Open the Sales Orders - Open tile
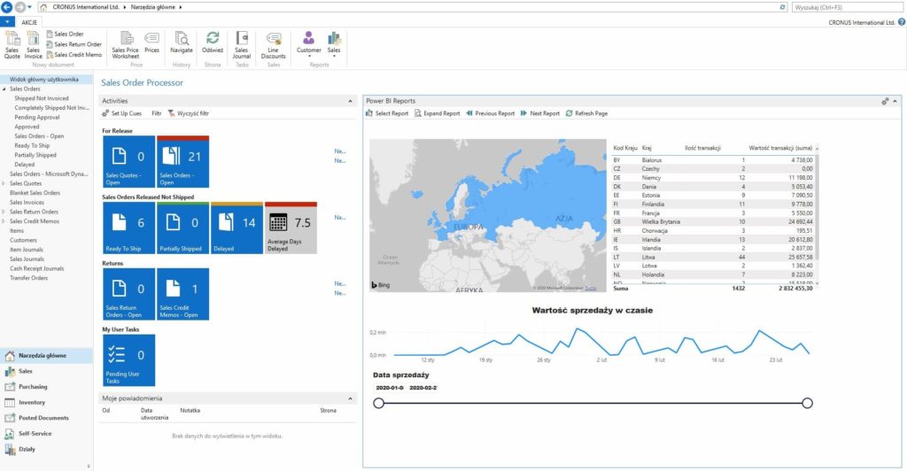 click(x=182, y=162)
